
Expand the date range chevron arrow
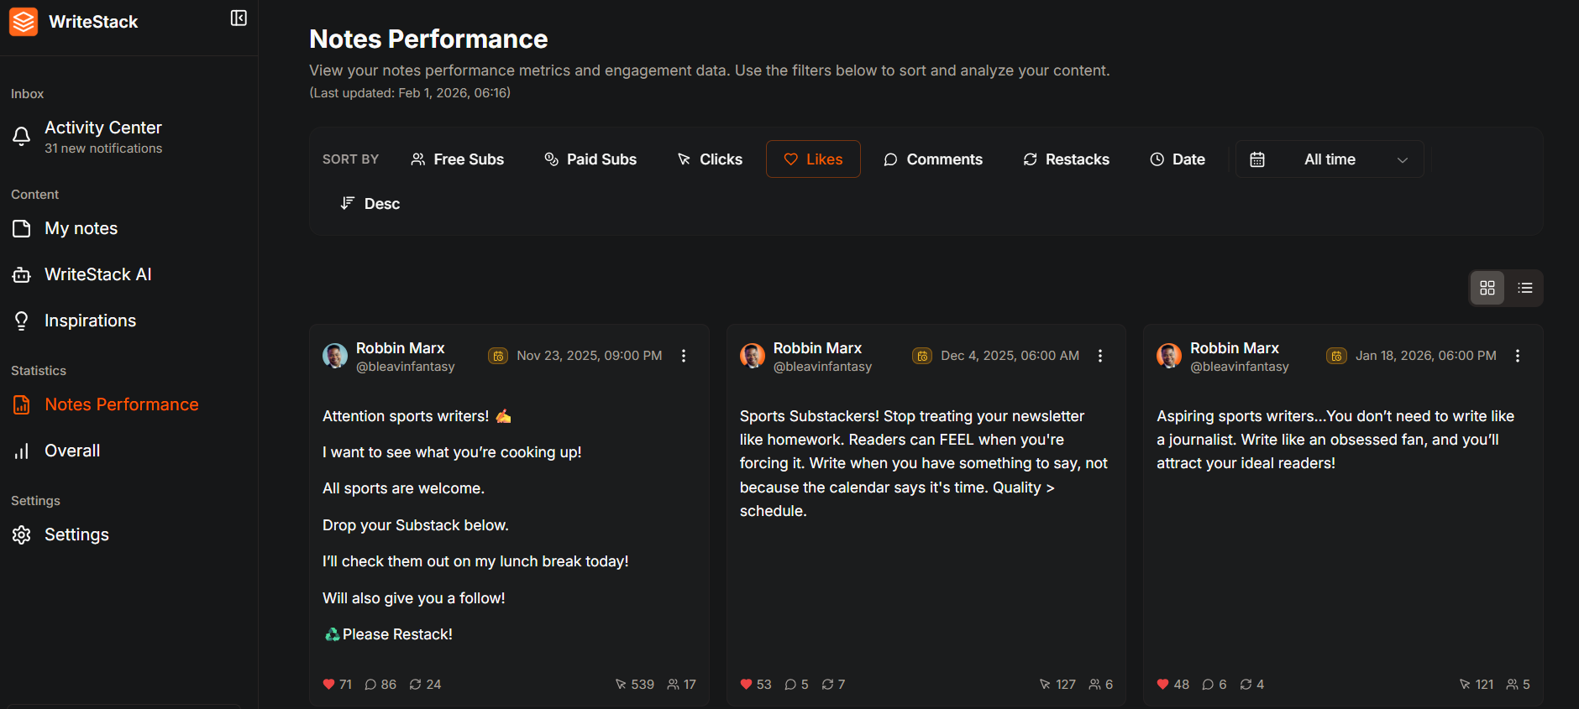pos(1403,159)
